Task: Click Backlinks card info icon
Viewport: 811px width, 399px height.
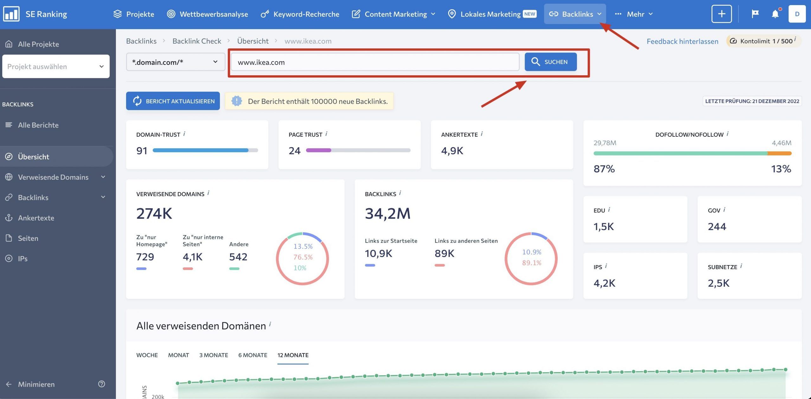Action: pos(400,193)
